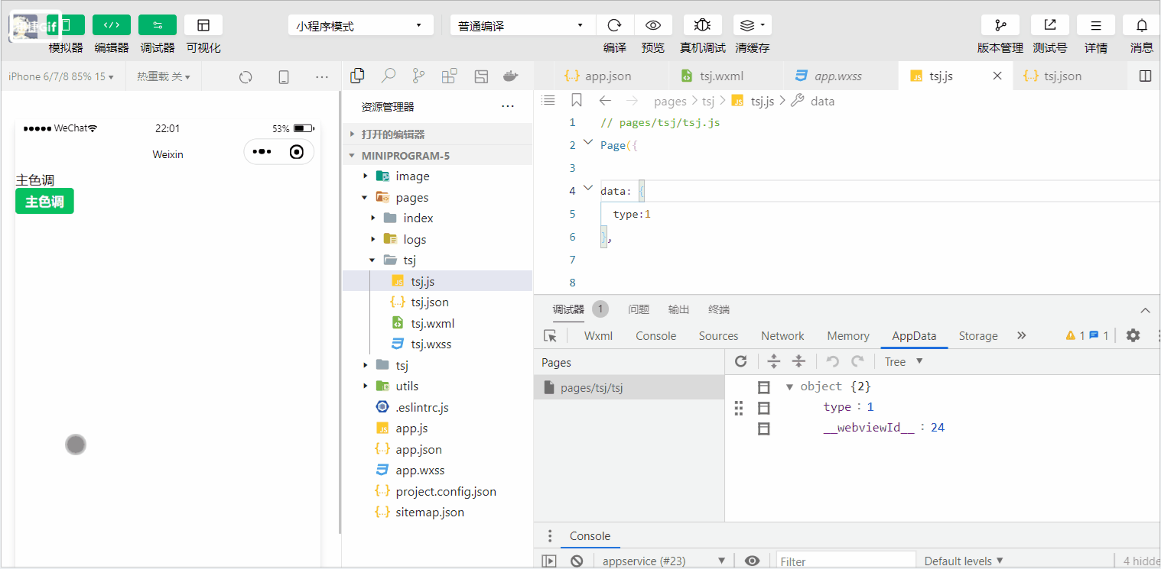
Task: Open tsj.json in the file tree
Action: coord(437,302)
